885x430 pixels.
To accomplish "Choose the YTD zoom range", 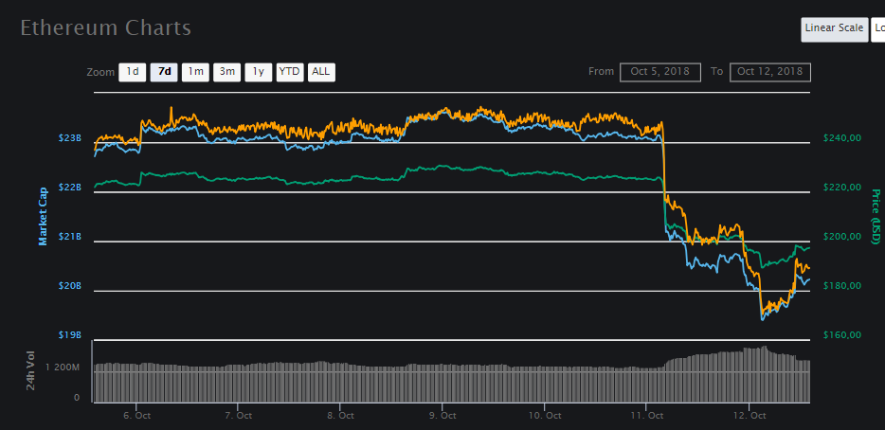I will coord(290,72).
